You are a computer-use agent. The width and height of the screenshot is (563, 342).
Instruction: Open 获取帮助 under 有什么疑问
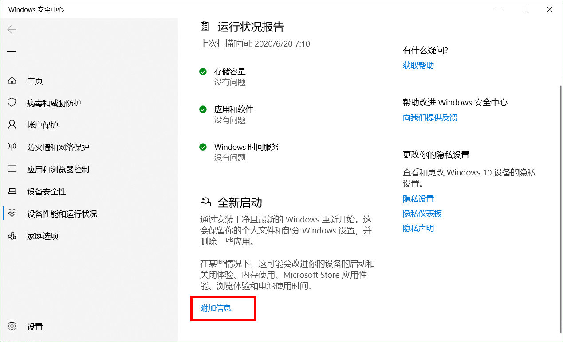pos(417,65)
